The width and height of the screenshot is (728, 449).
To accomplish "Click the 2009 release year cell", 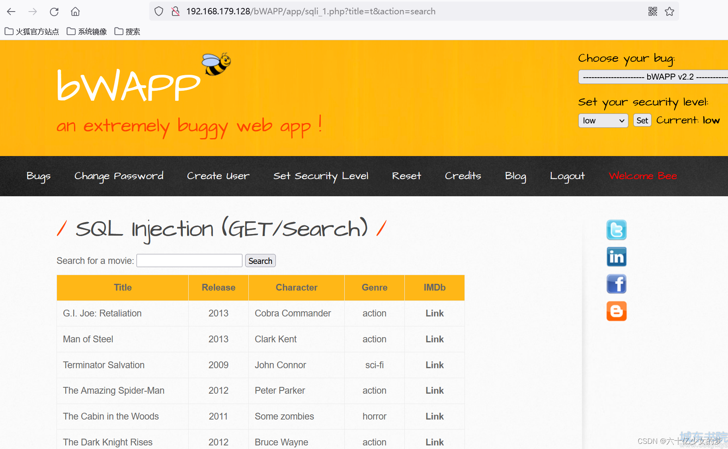I will (x=219, y=365).
